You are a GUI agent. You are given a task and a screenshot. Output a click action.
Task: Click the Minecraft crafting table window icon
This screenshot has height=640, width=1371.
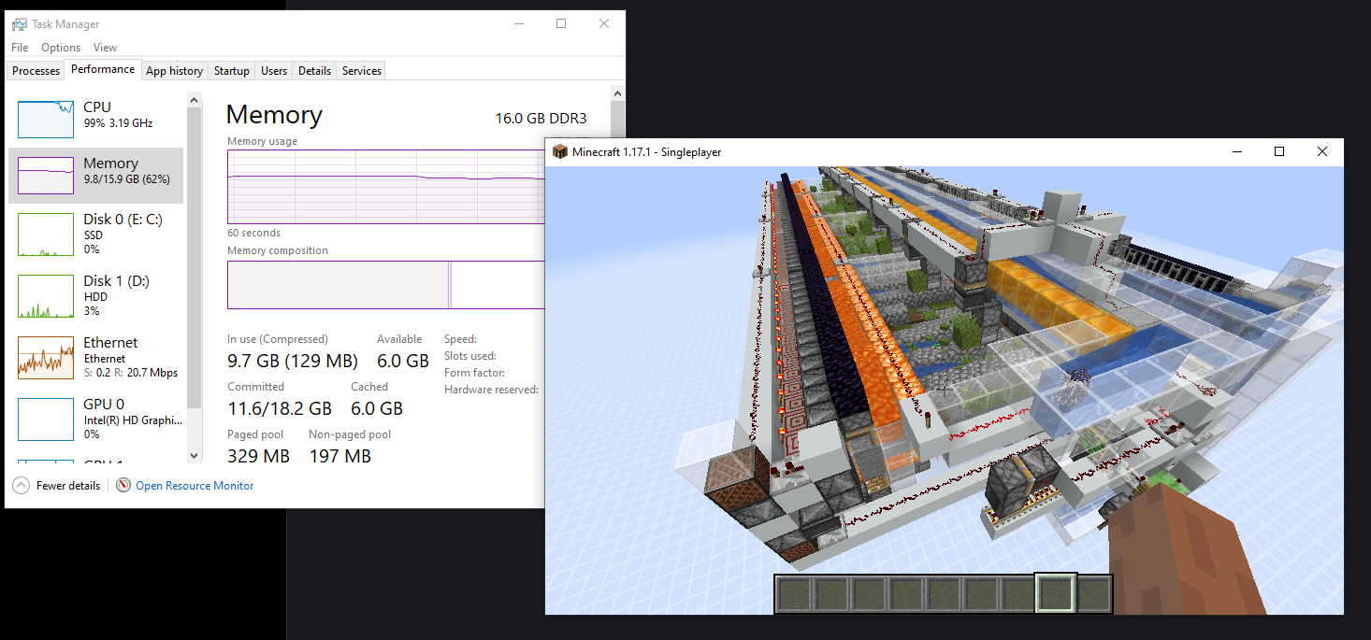[x=559, y=152]
